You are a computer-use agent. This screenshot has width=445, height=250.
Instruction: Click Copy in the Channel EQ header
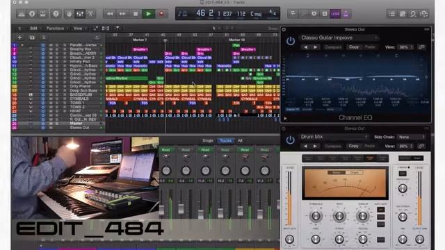coord(354,47)
